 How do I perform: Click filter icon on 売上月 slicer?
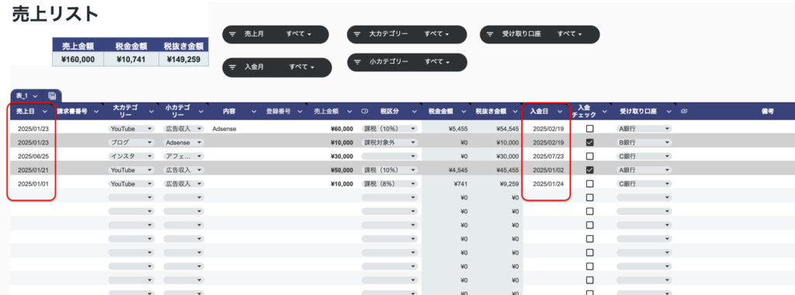tap(233, 34)
